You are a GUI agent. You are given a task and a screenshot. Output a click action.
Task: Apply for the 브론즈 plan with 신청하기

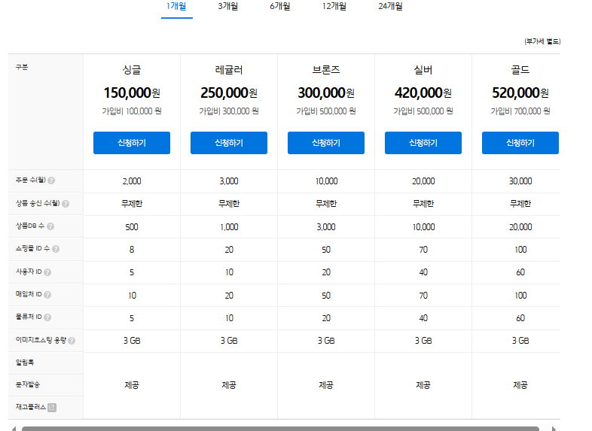coord(326,143)
